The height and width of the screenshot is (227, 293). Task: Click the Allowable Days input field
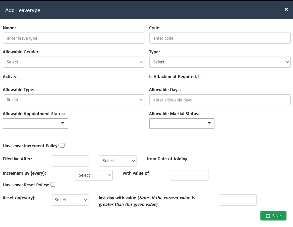pyautogui.click(x=220, y=100)
